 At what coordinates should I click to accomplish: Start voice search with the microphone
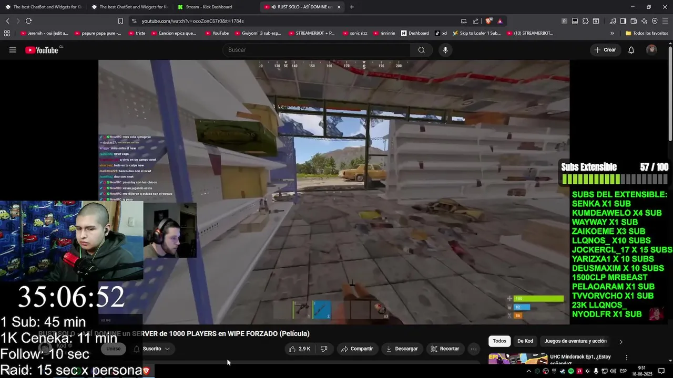pos(445,50)
